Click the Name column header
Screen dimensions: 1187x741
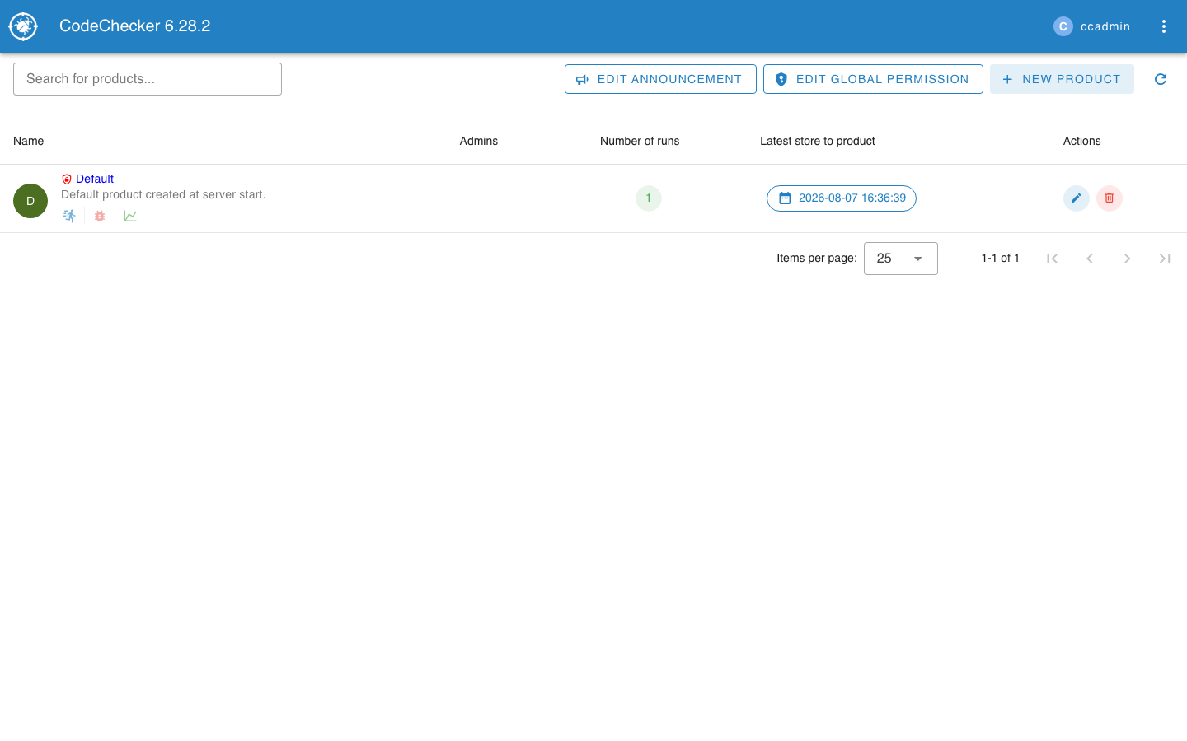pyautogui.click(x=29, y=141)
